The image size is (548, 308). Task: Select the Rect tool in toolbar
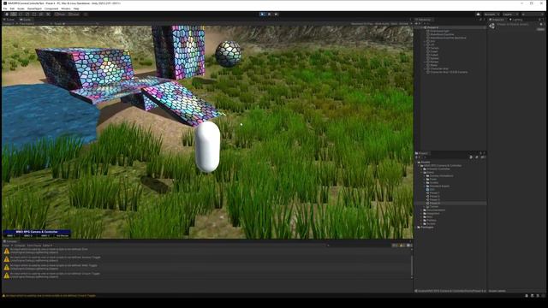click(34, 15)
